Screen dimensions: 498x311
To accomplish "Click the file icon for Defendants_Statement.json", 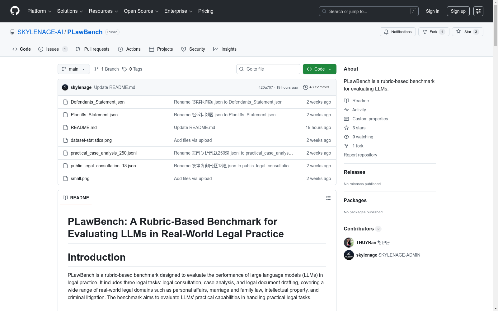I will click(65, 102).
